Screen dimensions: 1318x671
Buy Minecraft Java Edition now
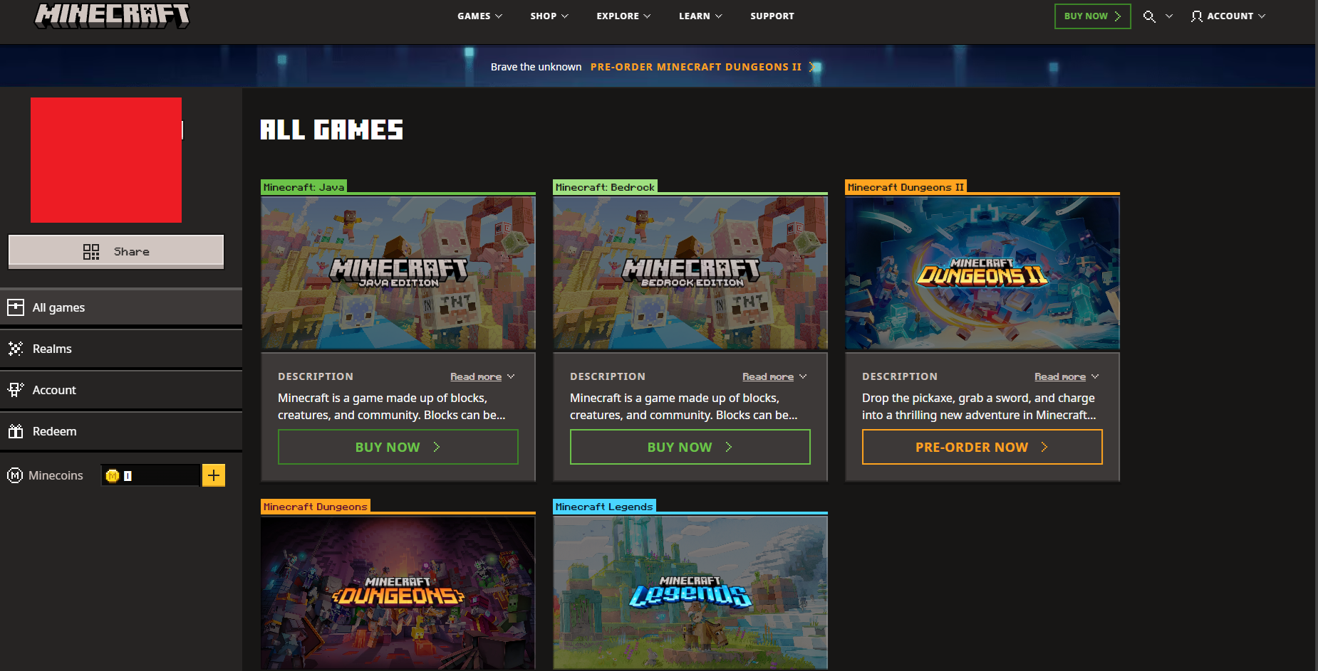point(398,447)
